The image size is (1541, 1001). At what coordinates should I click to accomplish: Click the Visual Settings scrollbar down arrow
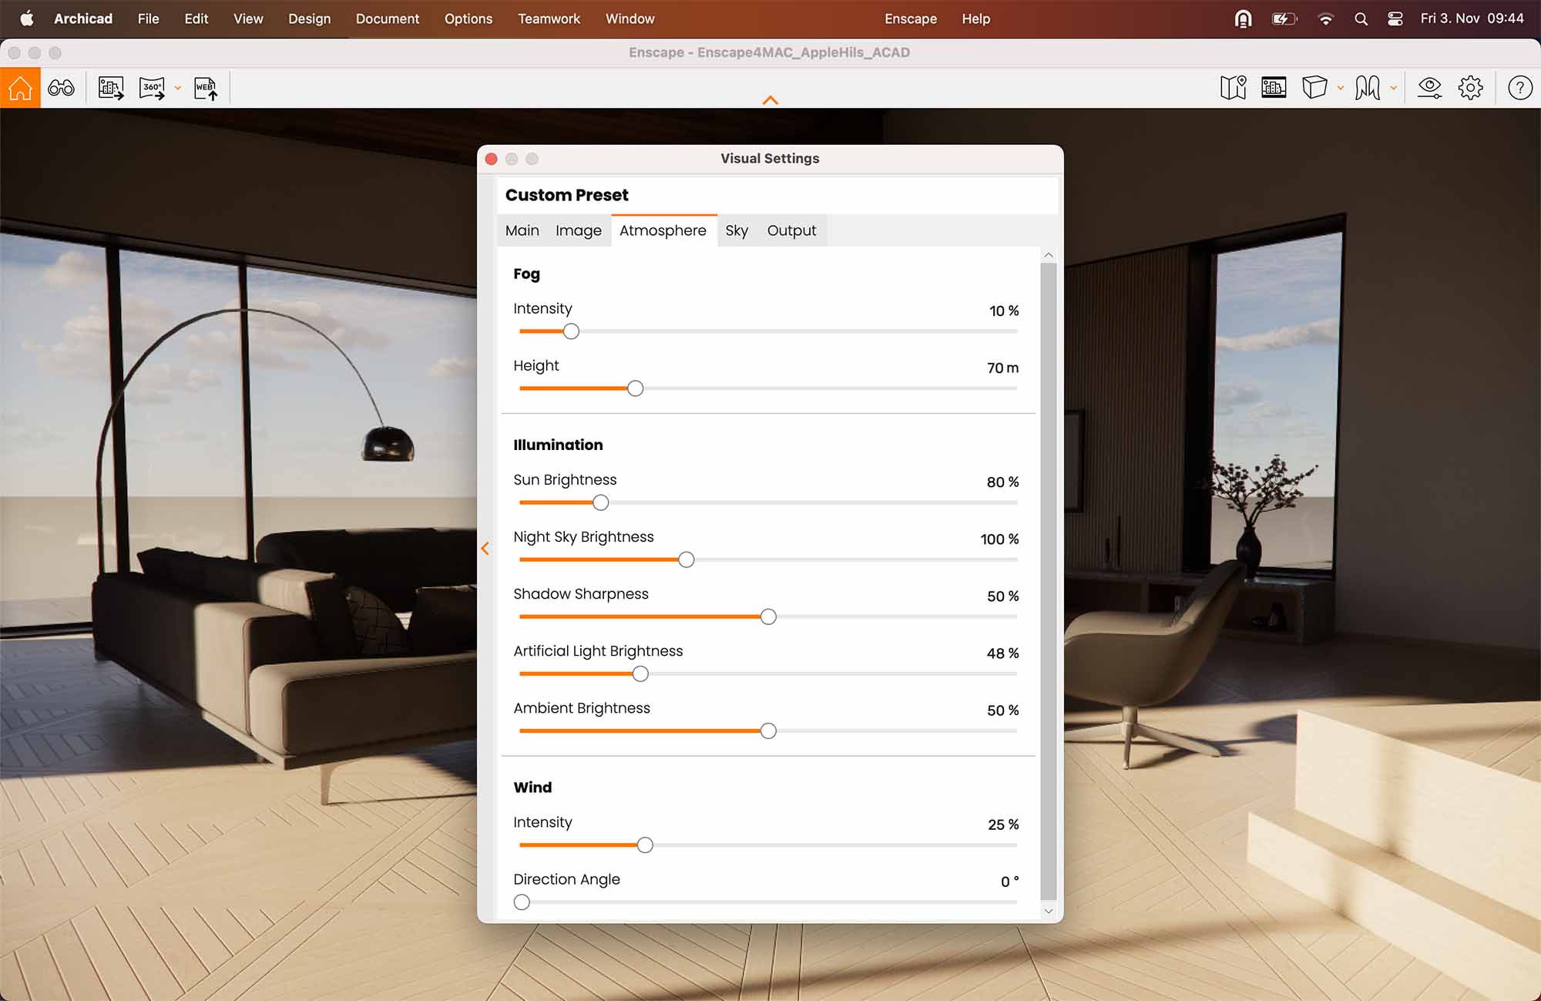pyautogui.click(x=1049, y=911)
